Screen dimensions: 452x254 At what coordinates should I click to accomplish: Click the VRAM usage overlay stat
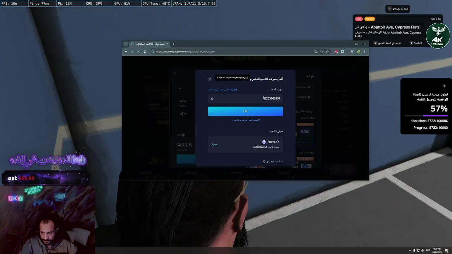[194, 4]
